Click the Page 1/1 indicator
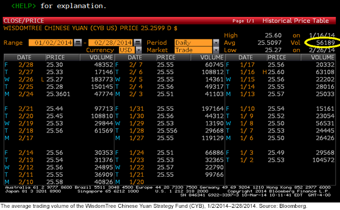 point(243,21)
